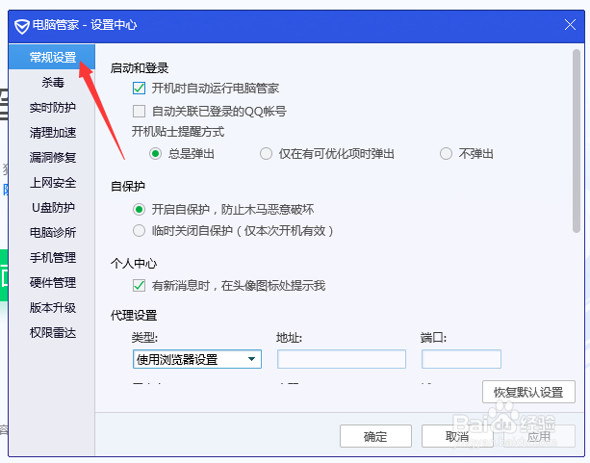Switch to 电脑诊所 tab
This screenshot has width=590, height=463.
(x=53, y=232)
